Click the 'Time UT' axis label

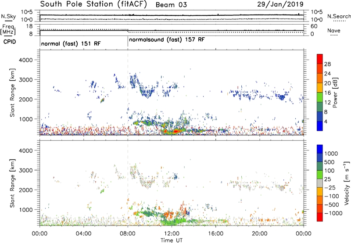(x=172, y=240)
